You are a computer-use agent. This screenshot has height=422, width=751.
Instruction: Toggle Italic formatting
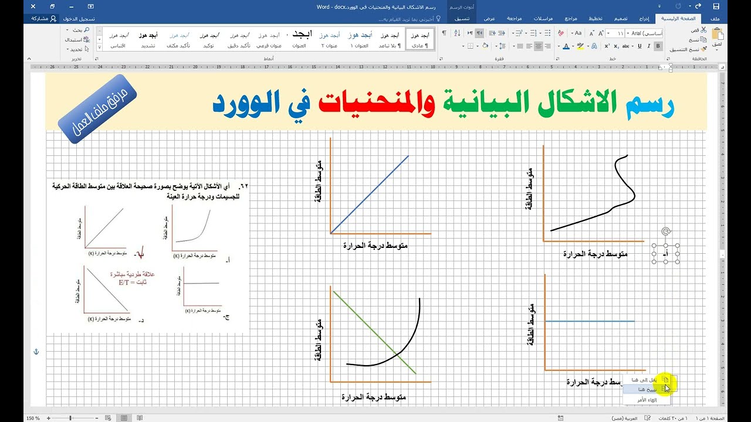(648, 46)
